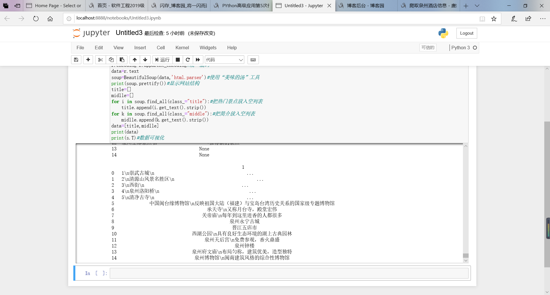Restart the kernel icon
This screenshot has width=550, height=295.
pyautogui.click(x=188, y=60)
